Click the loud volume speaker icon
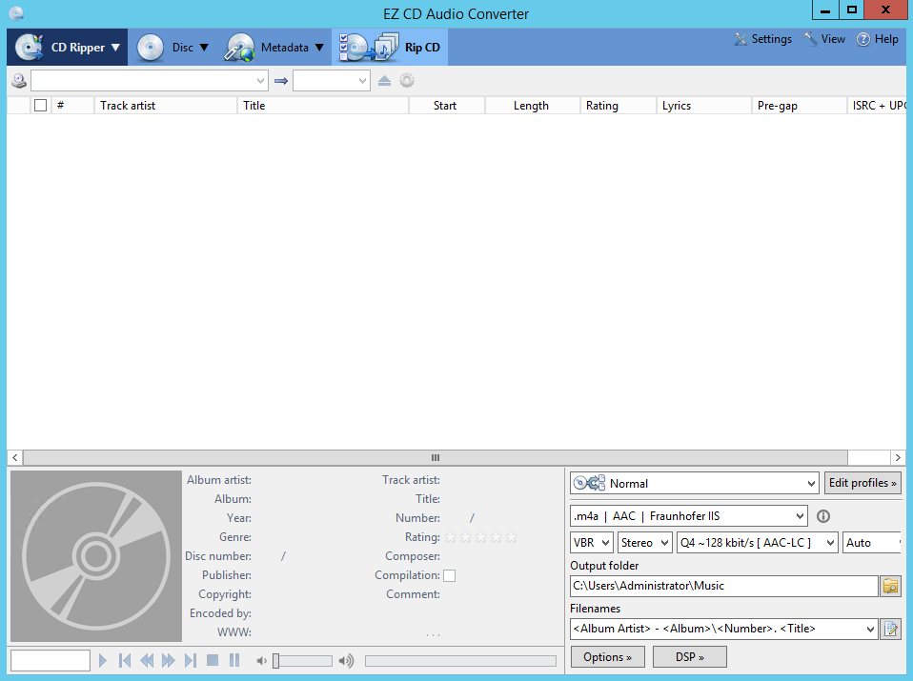Viewport: 913px width, 681px height. pyautogui.click(x=347, y=661)
